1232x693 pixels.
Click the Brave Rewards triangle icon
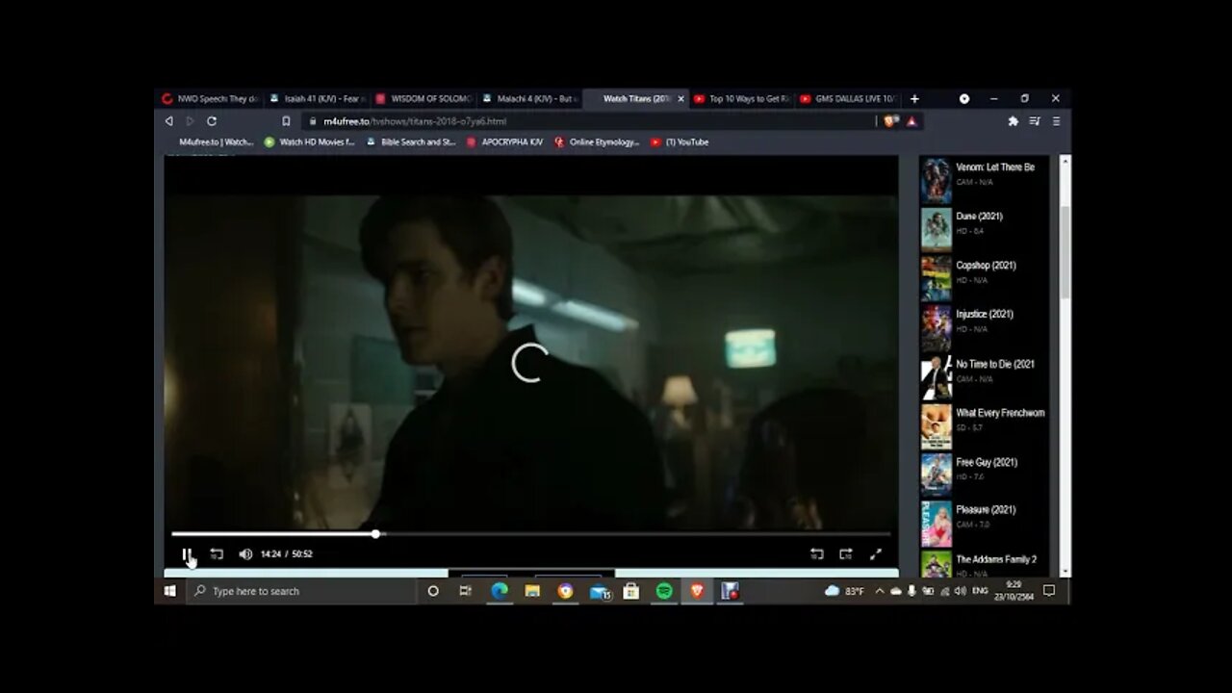tap(911, 121)
